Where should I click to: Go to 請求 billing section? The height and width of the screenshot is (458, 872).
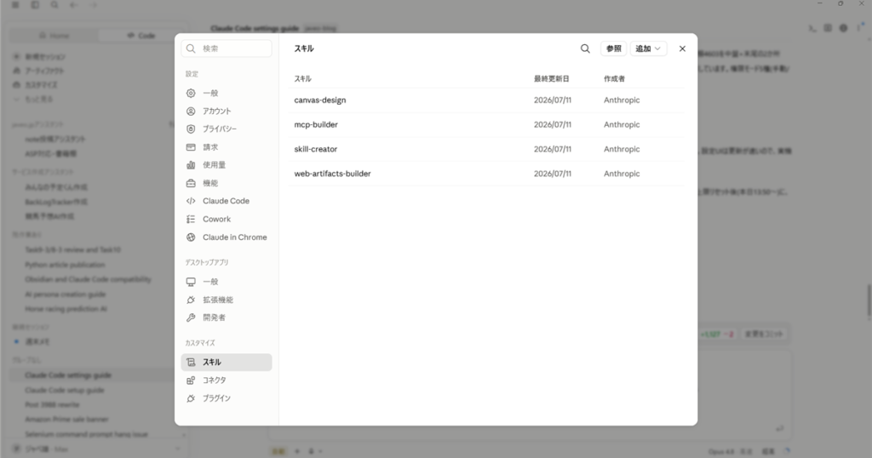coord(227,147)
